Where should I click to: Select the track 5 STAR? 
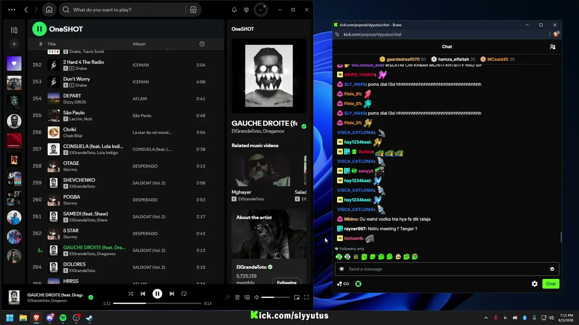[125, 233]
